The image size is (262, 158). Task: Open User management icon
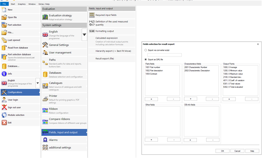45,52
